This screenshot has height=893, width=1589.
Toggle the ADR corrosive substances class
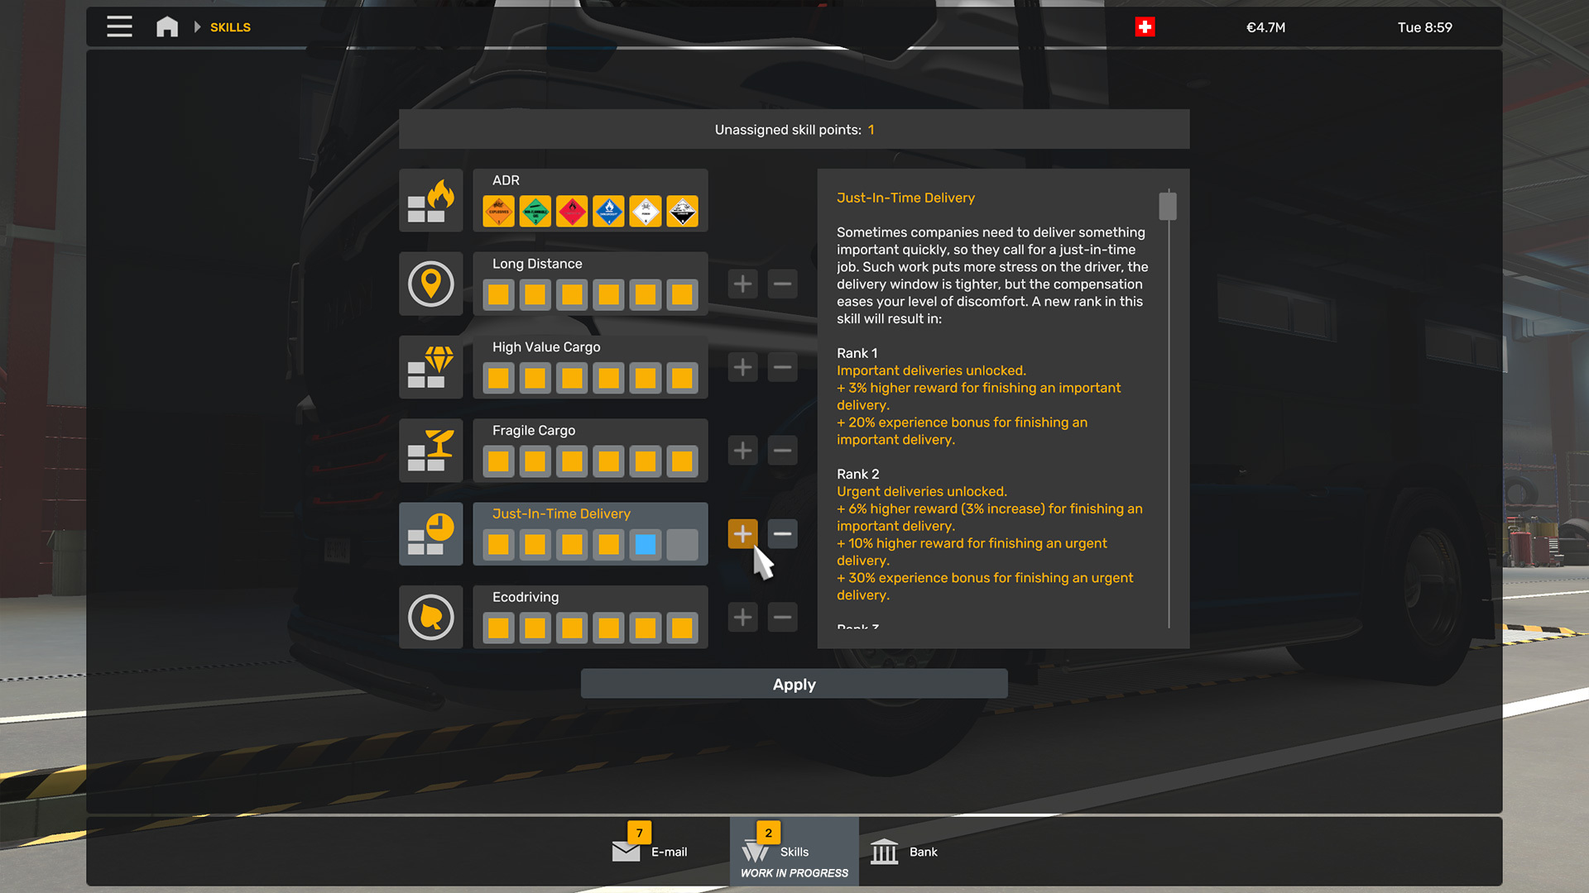[682, 212]
